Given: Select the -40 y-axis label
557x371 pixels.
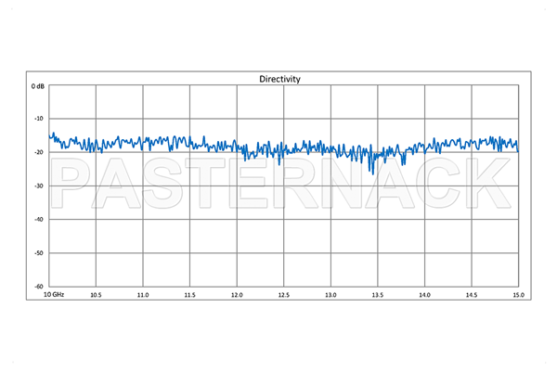Looking at the screenshot, I should pos(39,219).
